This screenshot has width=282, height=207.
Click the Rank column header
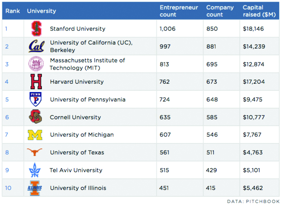pyautogui.click(x=13, y=11)
